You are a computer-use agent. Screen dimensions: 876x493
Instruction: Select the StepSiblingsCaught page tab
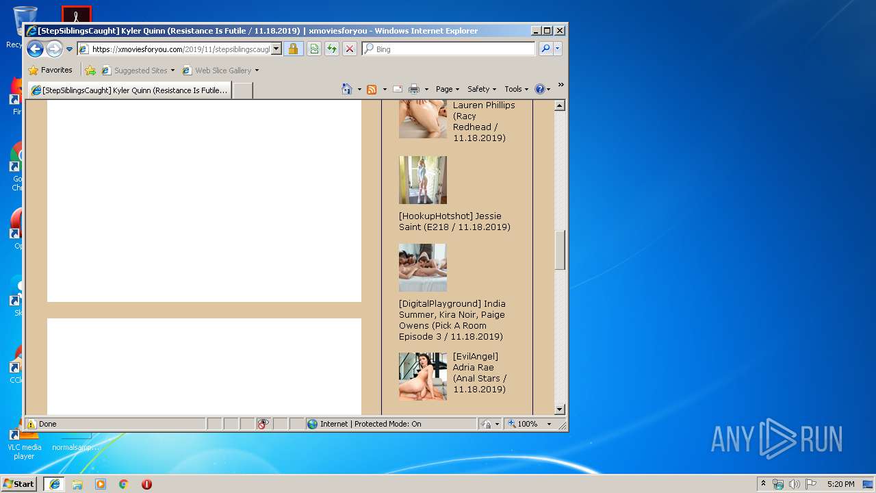129,90
